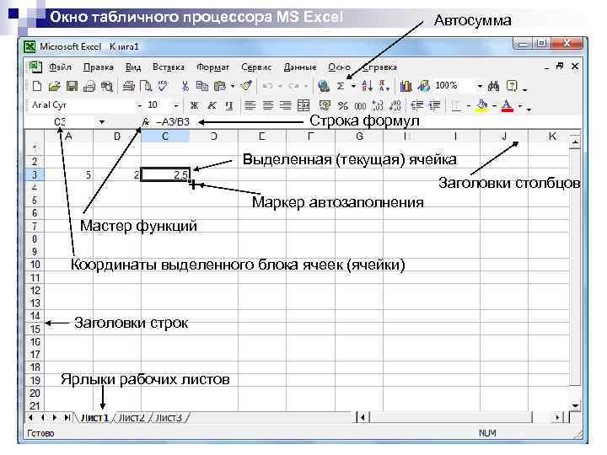This screenshot has width=607, height=455.
Task: Increase decimal places
Action: (378, 105)
